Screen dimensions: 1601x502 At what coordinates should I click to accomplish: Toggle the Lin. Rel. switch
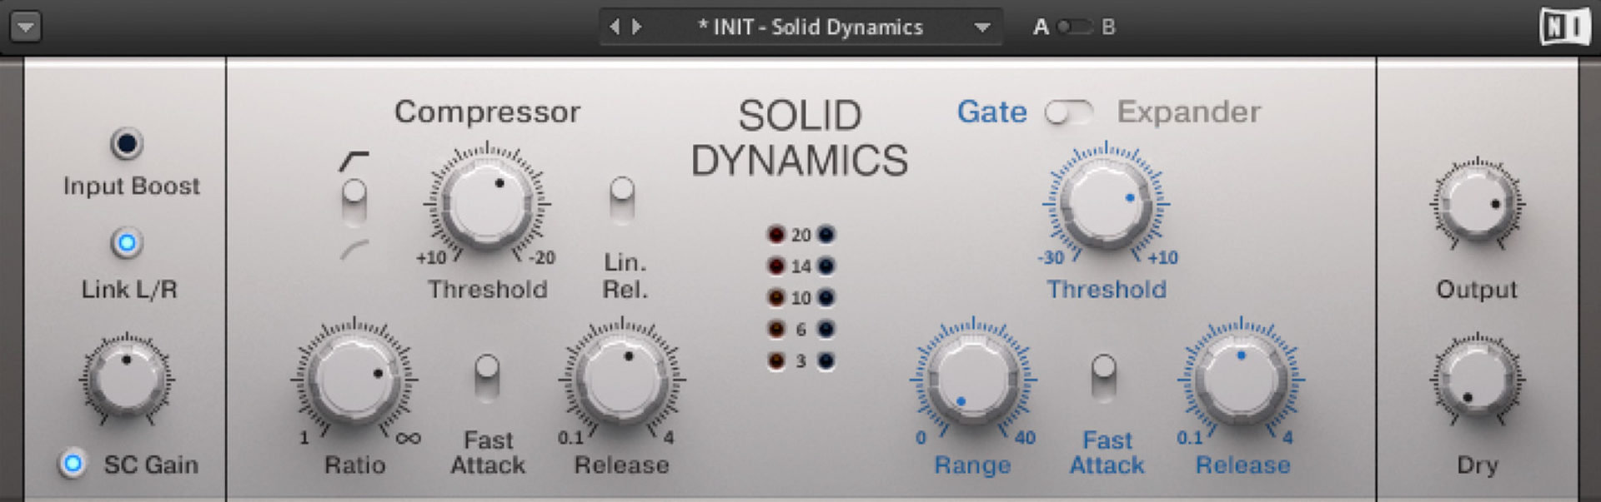pos(622,200)
